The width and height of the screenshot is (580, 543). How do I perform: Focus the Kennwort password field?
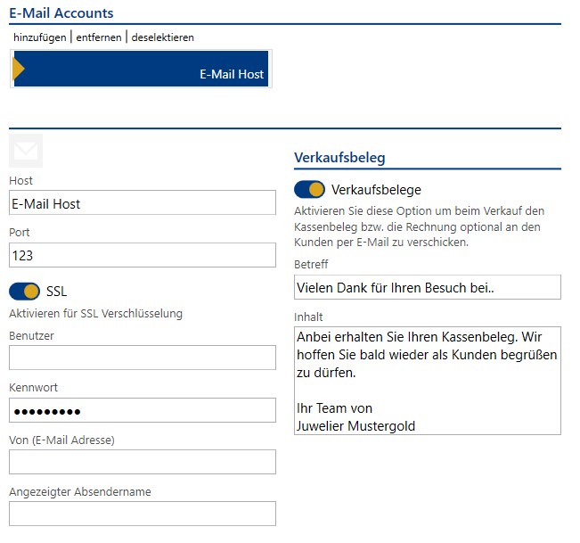(x=143, y=410)
